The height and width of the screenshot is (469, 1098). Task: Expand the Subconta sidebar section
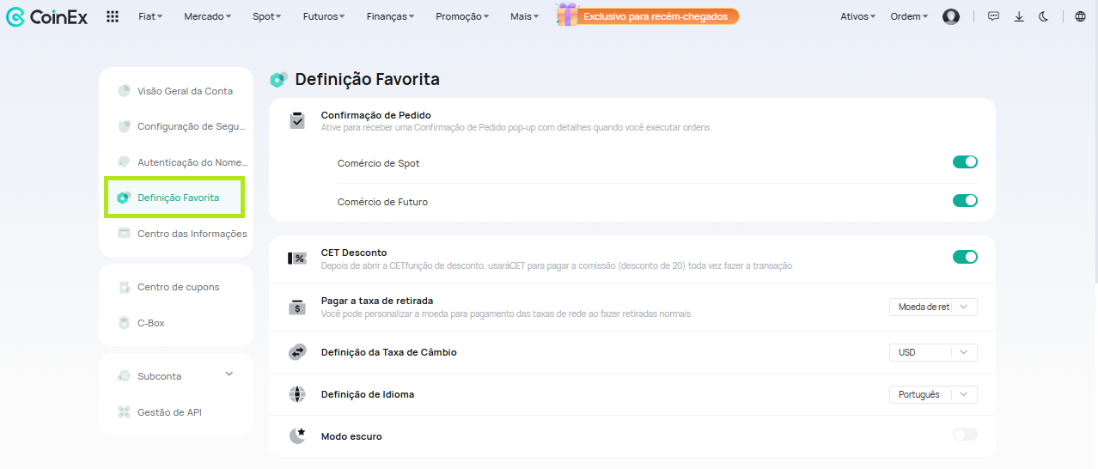pos(176,376)
